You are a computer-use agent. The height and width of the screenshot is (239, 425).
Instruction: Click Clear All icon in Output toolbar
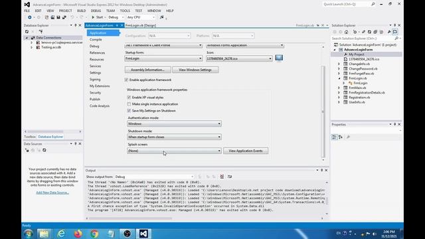click(222, 177)
